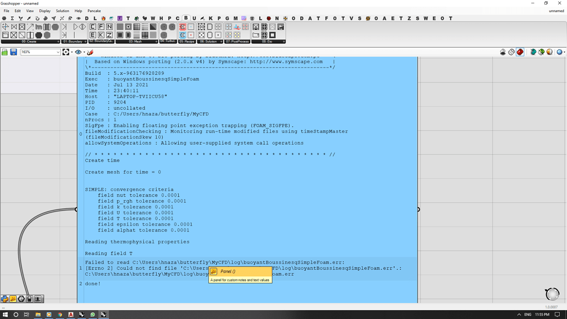Click the Zoom extents icon
Image resolution: width=567 pixels, height=319 pixels.
tap(66, 52)
